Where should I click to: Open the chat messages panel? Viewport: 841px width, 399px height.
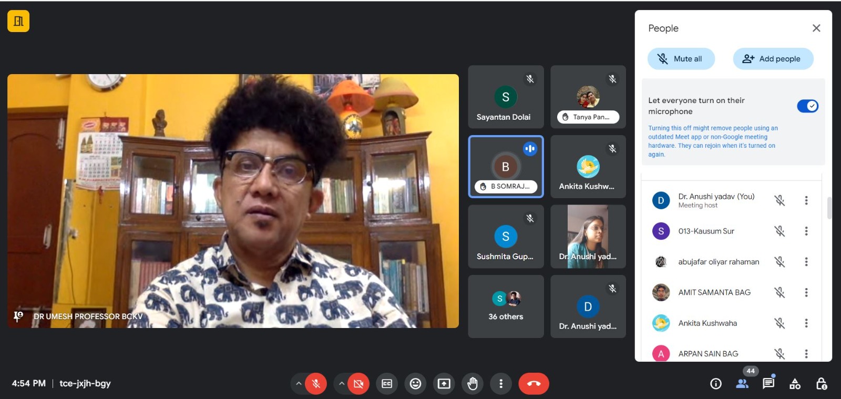pyautogui.click(x=768, y=383)
